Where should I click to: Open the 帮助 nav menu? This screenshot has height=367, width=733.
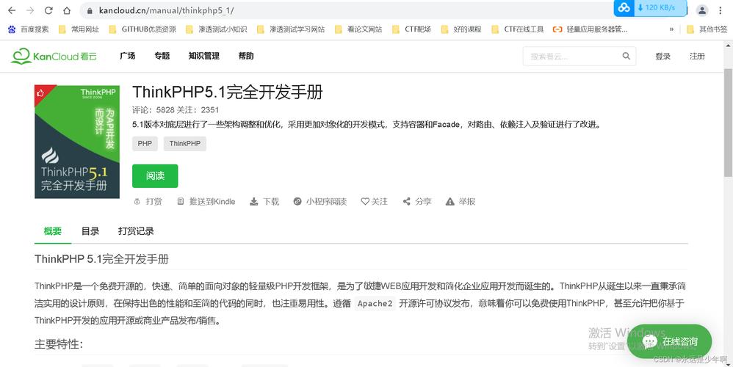tap(246, 56)
